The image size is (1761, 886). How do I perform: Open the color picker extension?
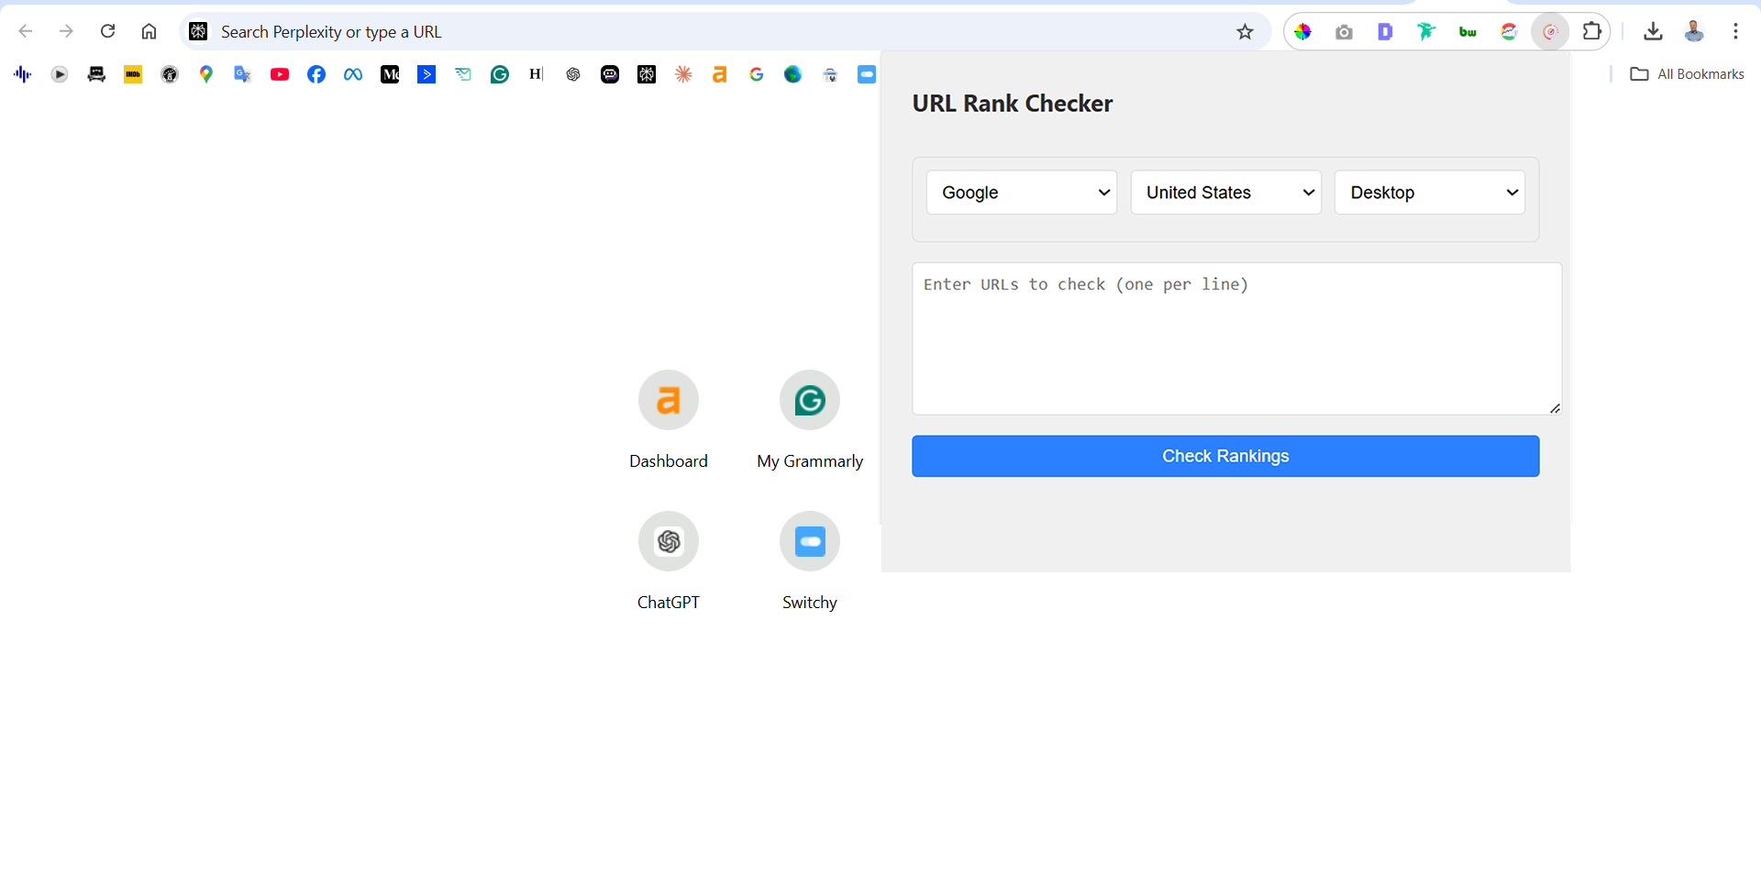tap(1303, 31)
